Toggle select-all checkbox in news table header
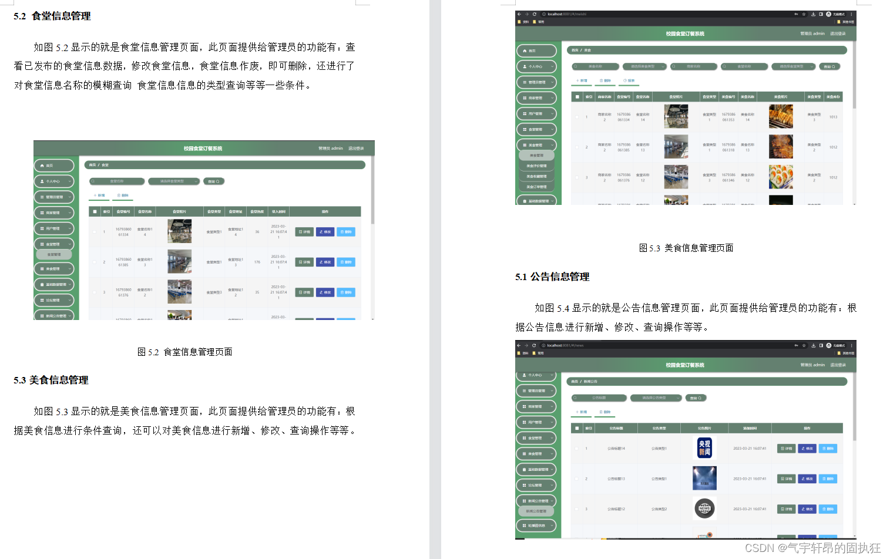The height and width of the screenshot is (559, 890). tap(577, 428)
